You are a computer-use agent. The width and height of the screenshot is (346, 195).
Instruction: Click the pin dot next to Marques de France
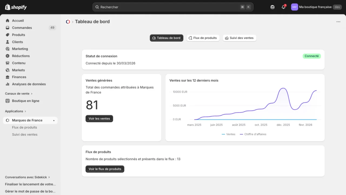coord(54,121)
